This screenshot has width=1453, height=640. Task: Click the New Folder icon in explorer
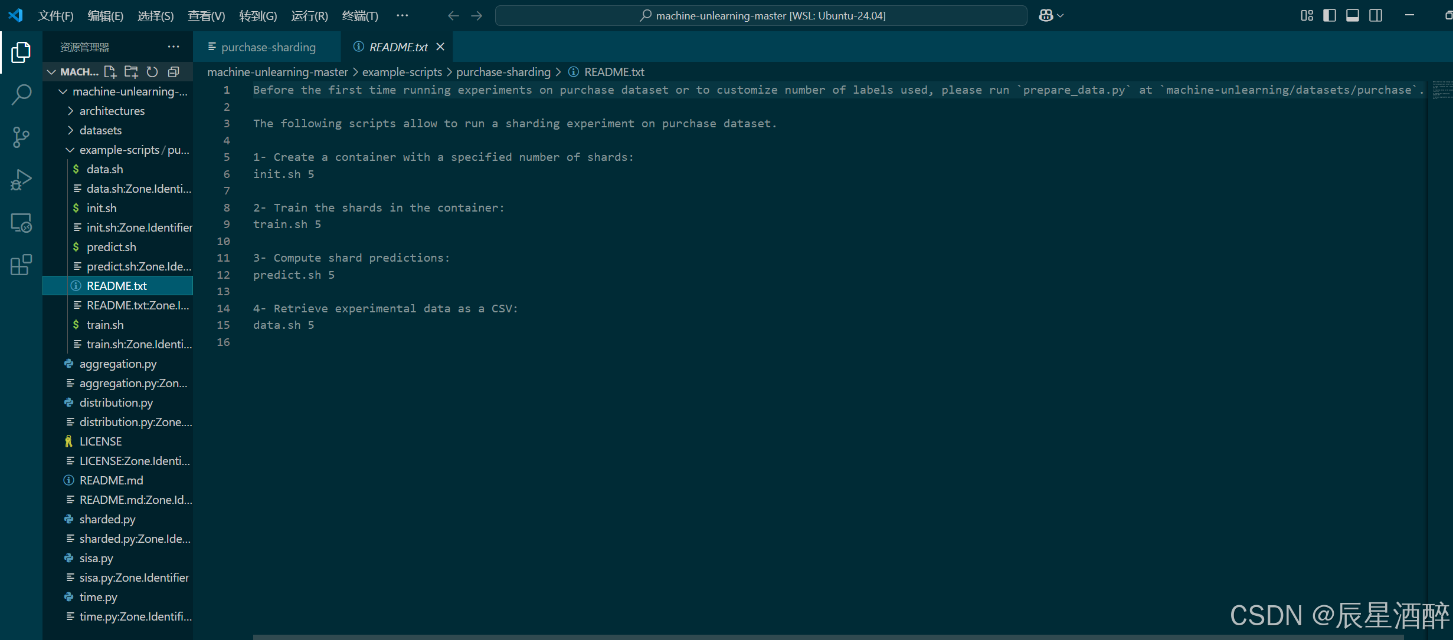click(x=131, y=72)
